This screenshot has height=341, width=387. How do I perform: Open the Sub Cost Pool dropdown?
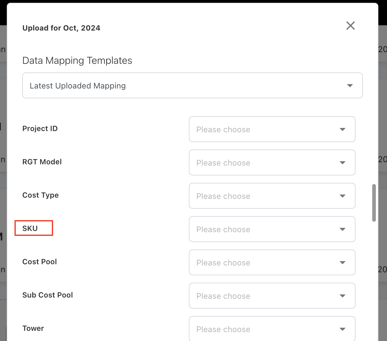(x=265, y=296)
